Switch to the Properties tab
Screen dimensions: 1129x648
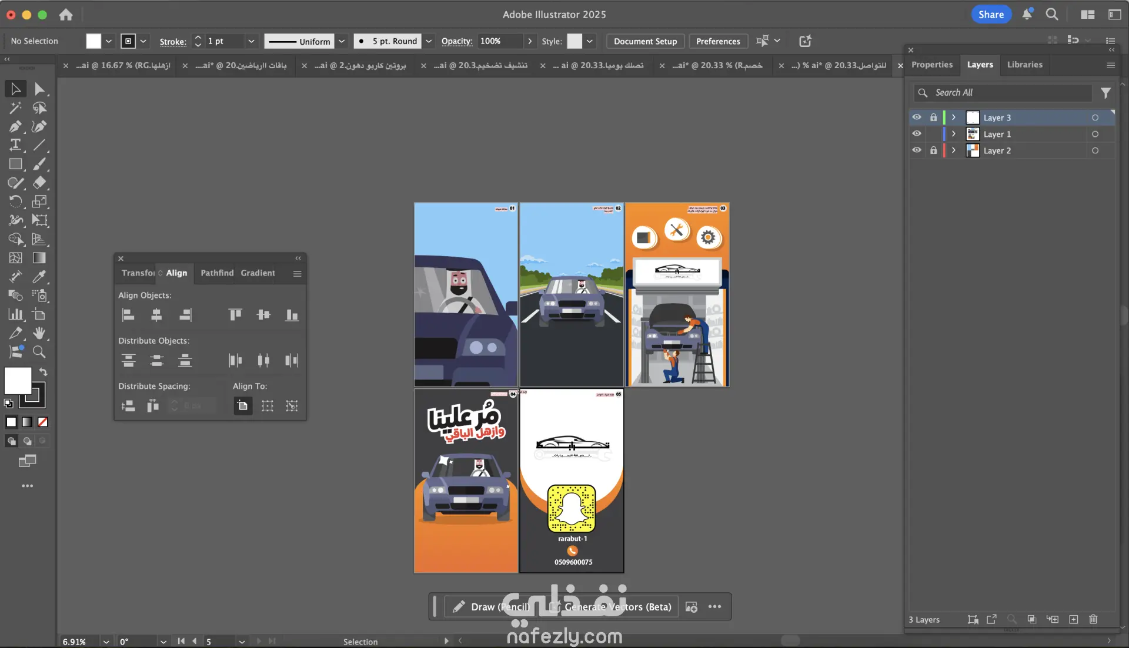932,65
